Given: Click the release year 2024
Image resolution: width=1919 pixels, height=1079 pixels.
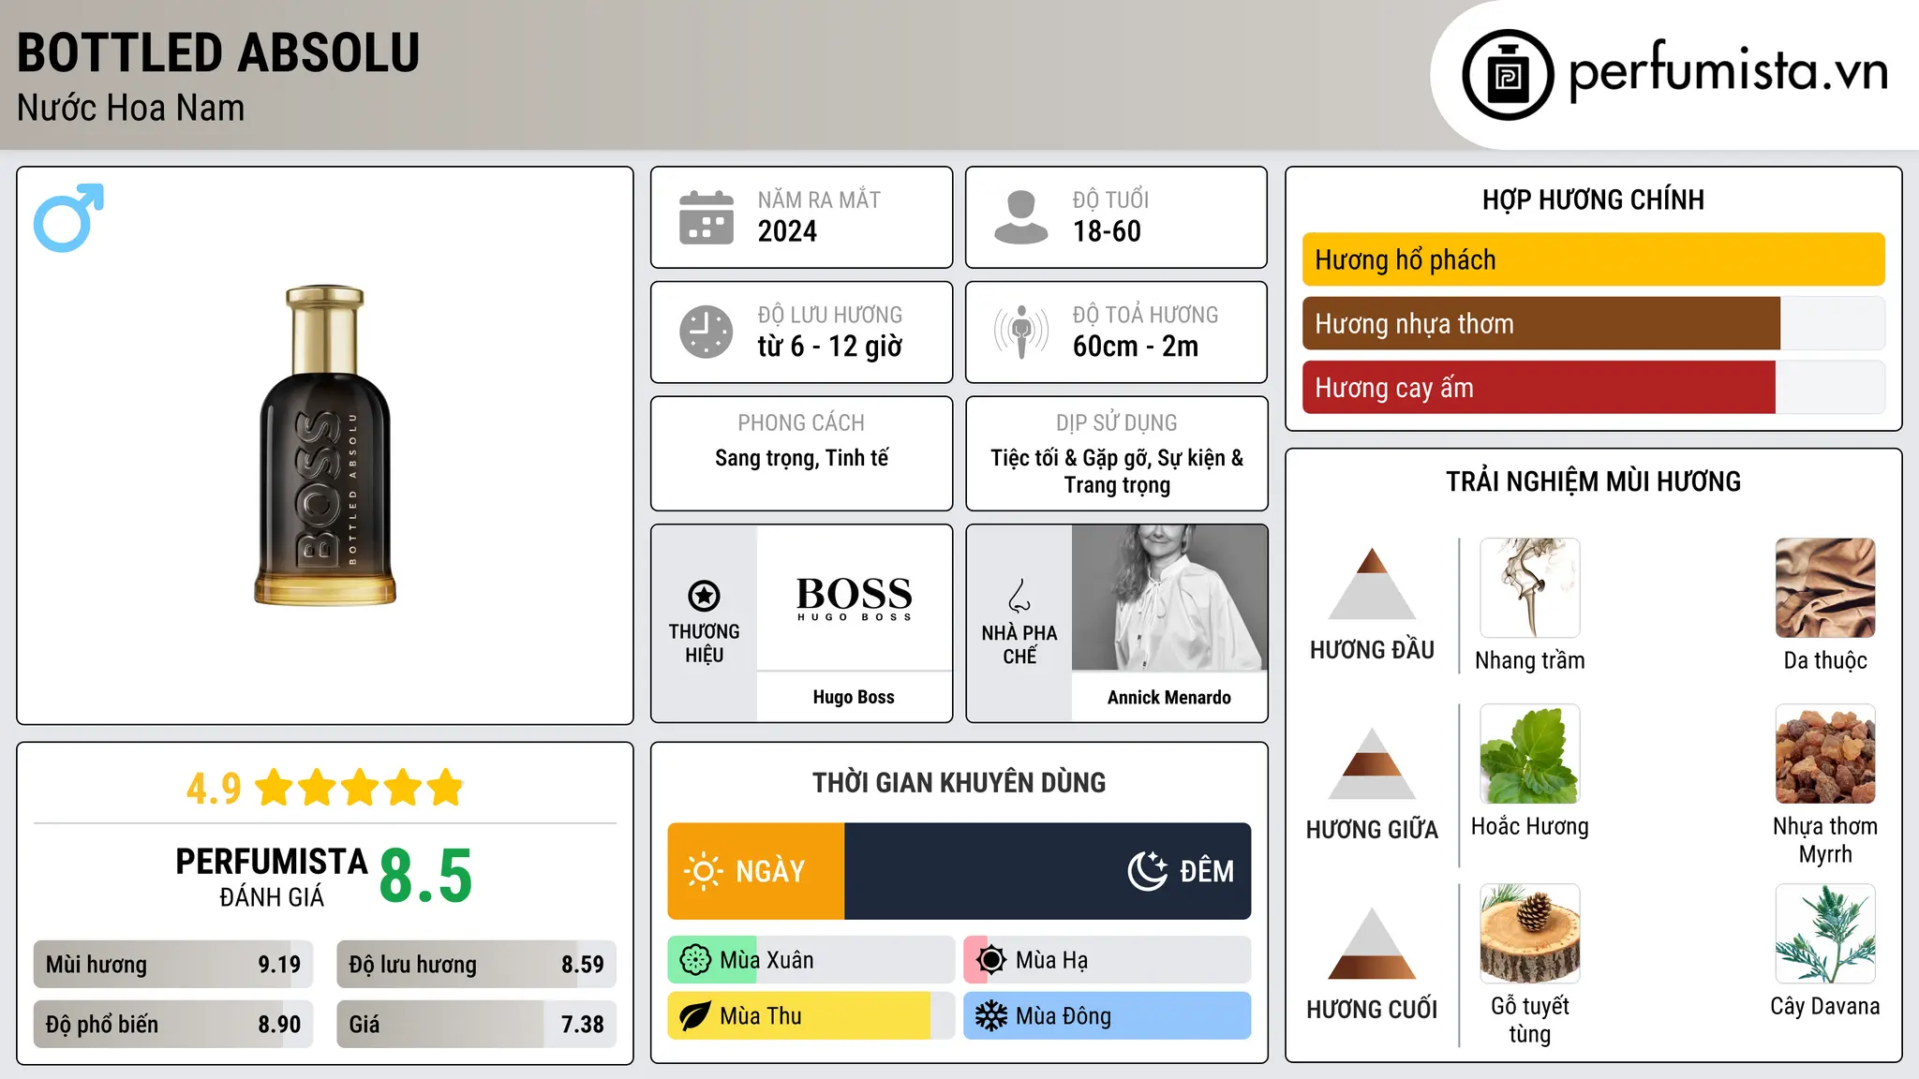Looking at the screenshot, I should click(787, 231).
